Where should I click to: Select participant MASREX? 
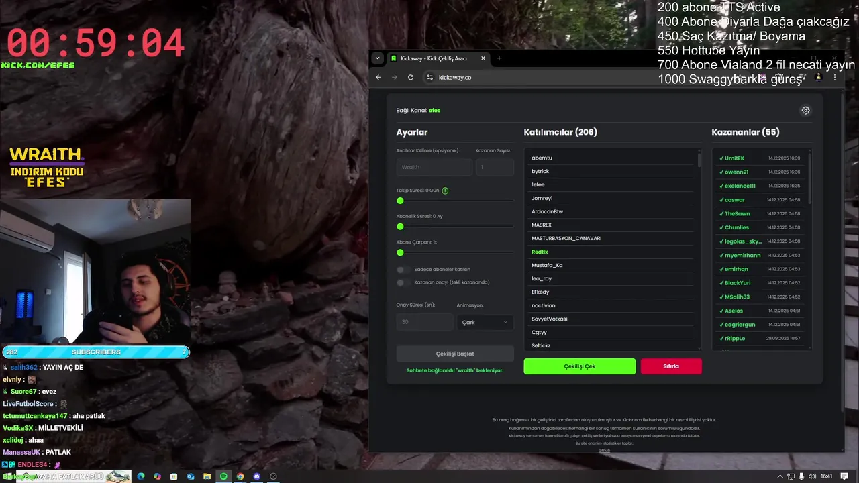click(609, 225)
